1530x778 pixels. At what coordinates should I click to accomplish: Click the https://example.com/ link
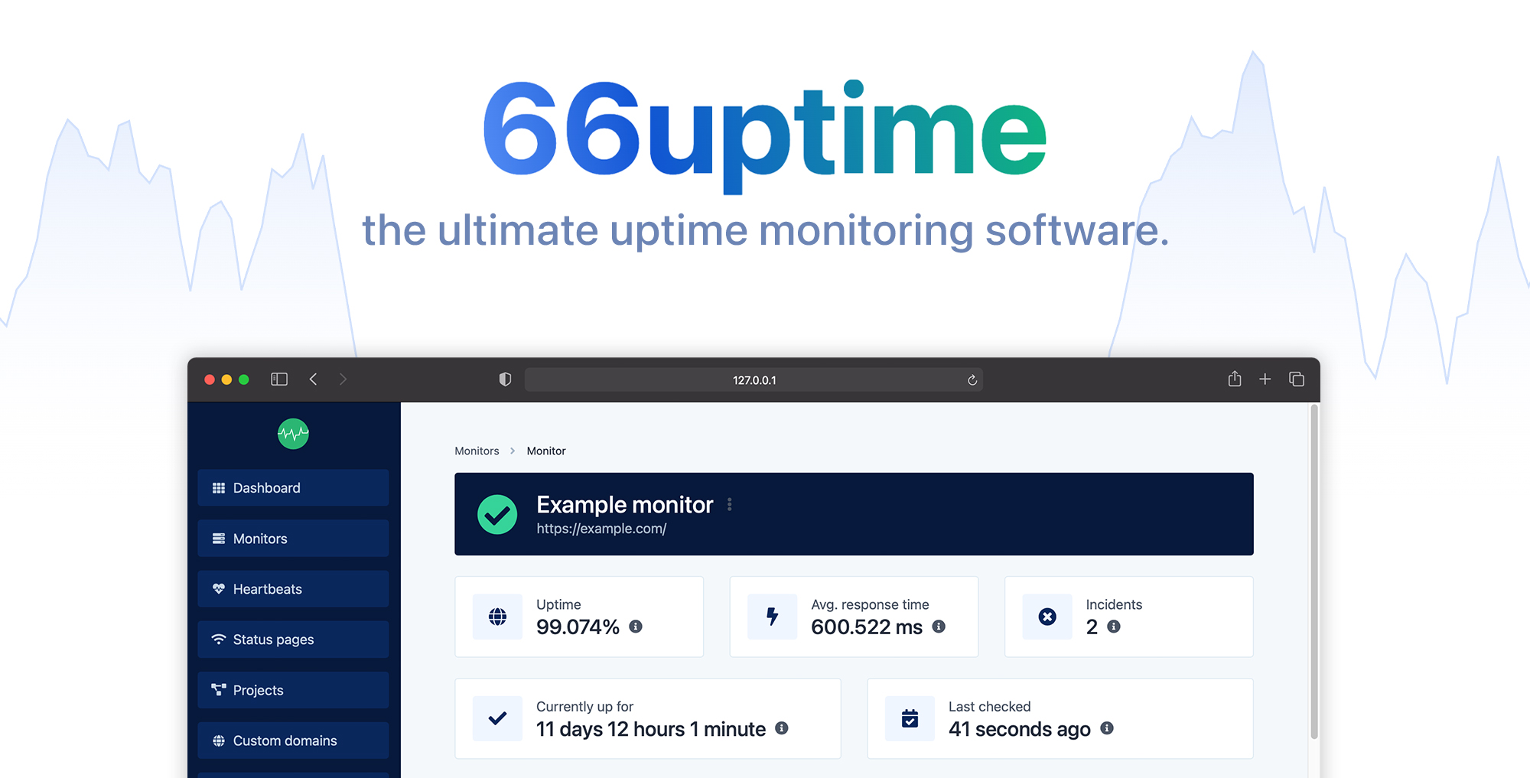tap(601, 528)
